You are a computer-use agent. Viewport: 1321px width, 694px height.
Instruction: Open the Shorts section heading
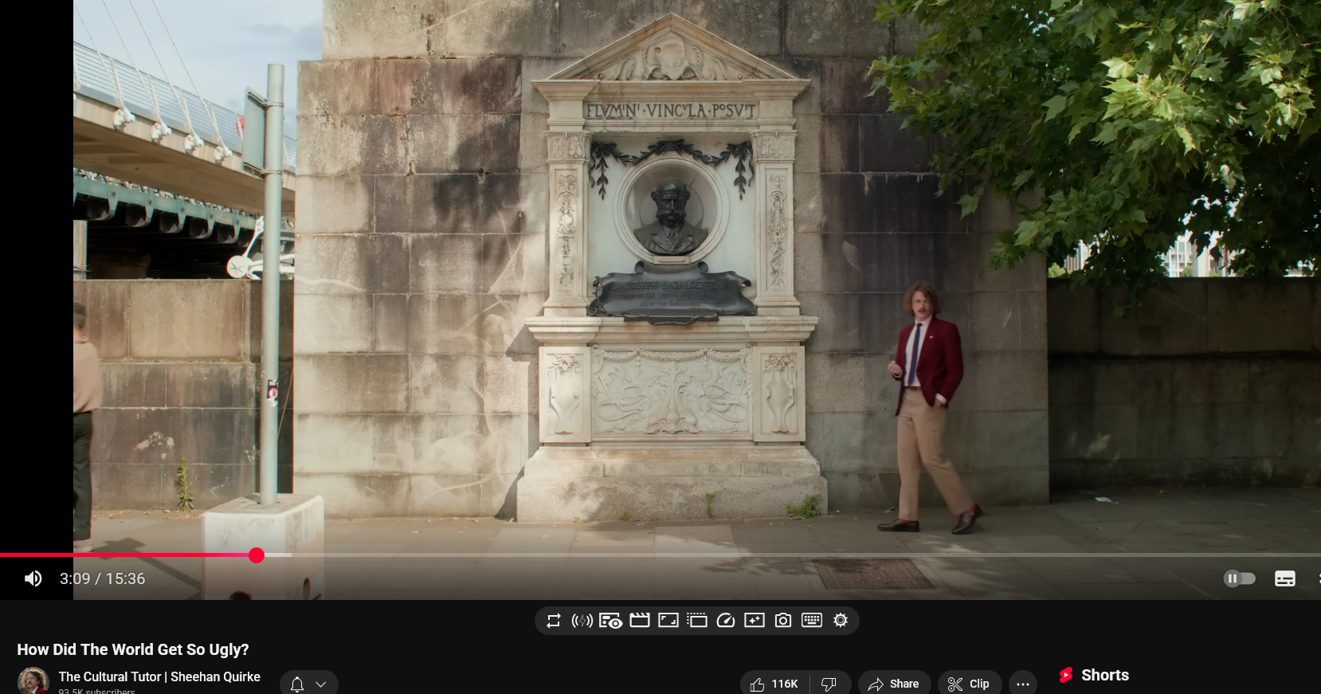click(x=1105, y=675)
